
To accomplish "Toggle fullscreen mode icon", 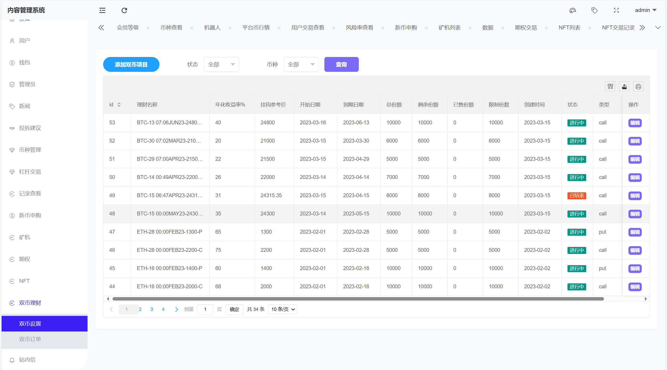I will click(x=616, y=10).
